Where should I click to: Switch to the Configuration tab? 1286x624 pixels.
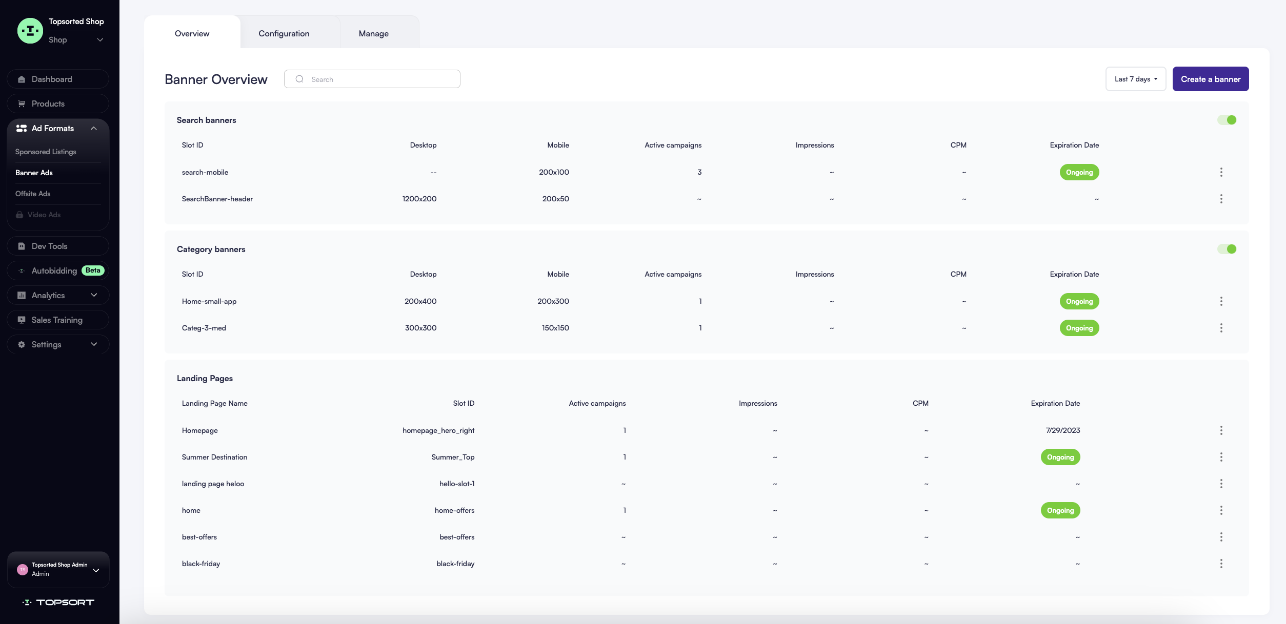284,33
